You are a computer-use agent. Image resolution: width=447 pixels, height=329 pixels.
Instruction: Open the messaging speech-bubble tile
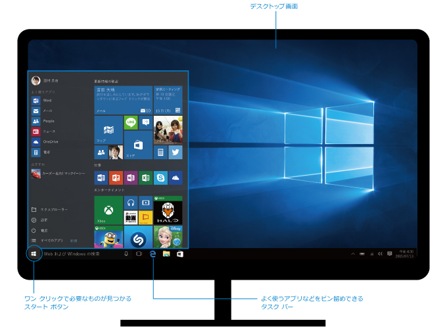[146, 122]
